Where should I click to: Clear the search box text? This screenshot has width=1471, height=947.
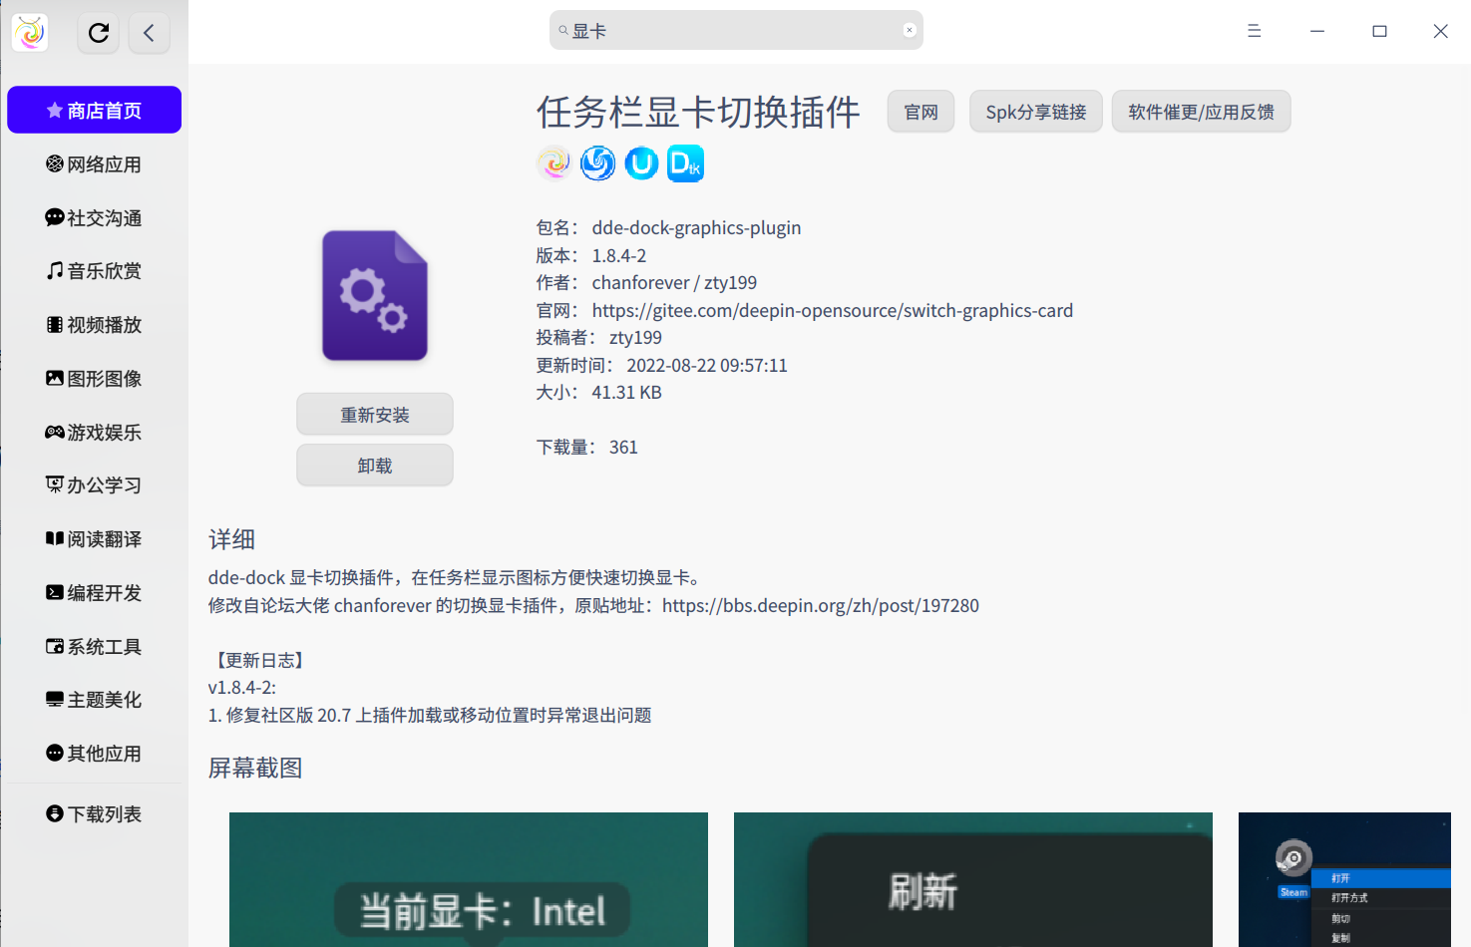click(x=909, y=30)
